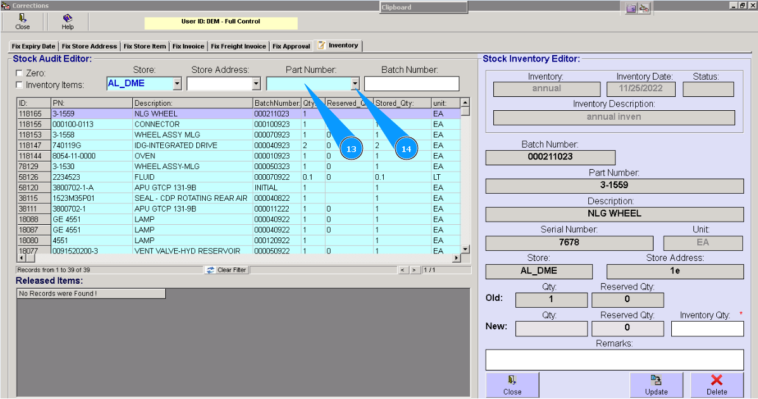Enable the Inventory Items checkbox
Screen dimensions: 758x399
[x=20, y=85]
